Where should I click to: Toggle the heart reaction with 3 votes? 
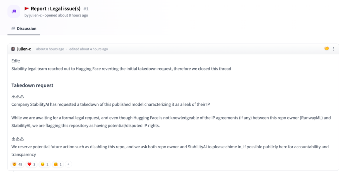[31, 164]
